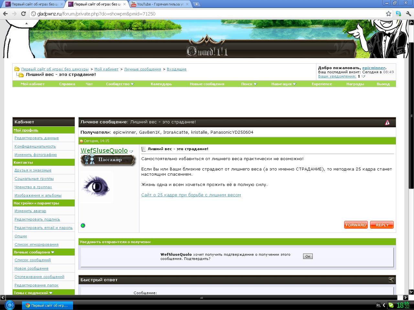
Task: Collapse the Быстрый ответ panel
Action: point(391,280)
